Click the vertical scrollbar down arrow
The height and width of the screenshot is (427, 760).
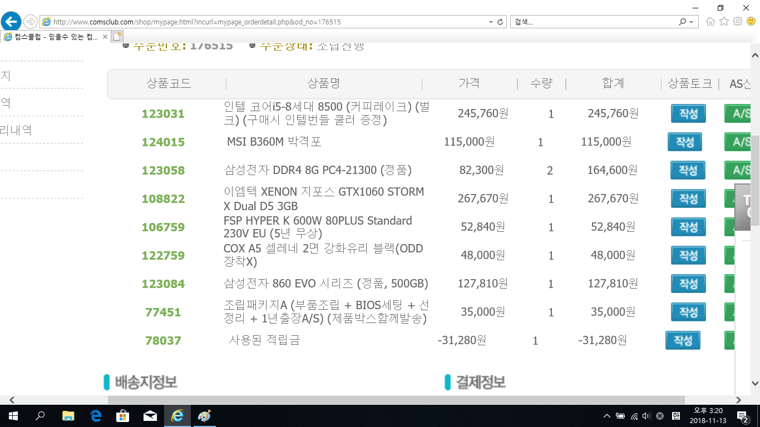point(755,383)
